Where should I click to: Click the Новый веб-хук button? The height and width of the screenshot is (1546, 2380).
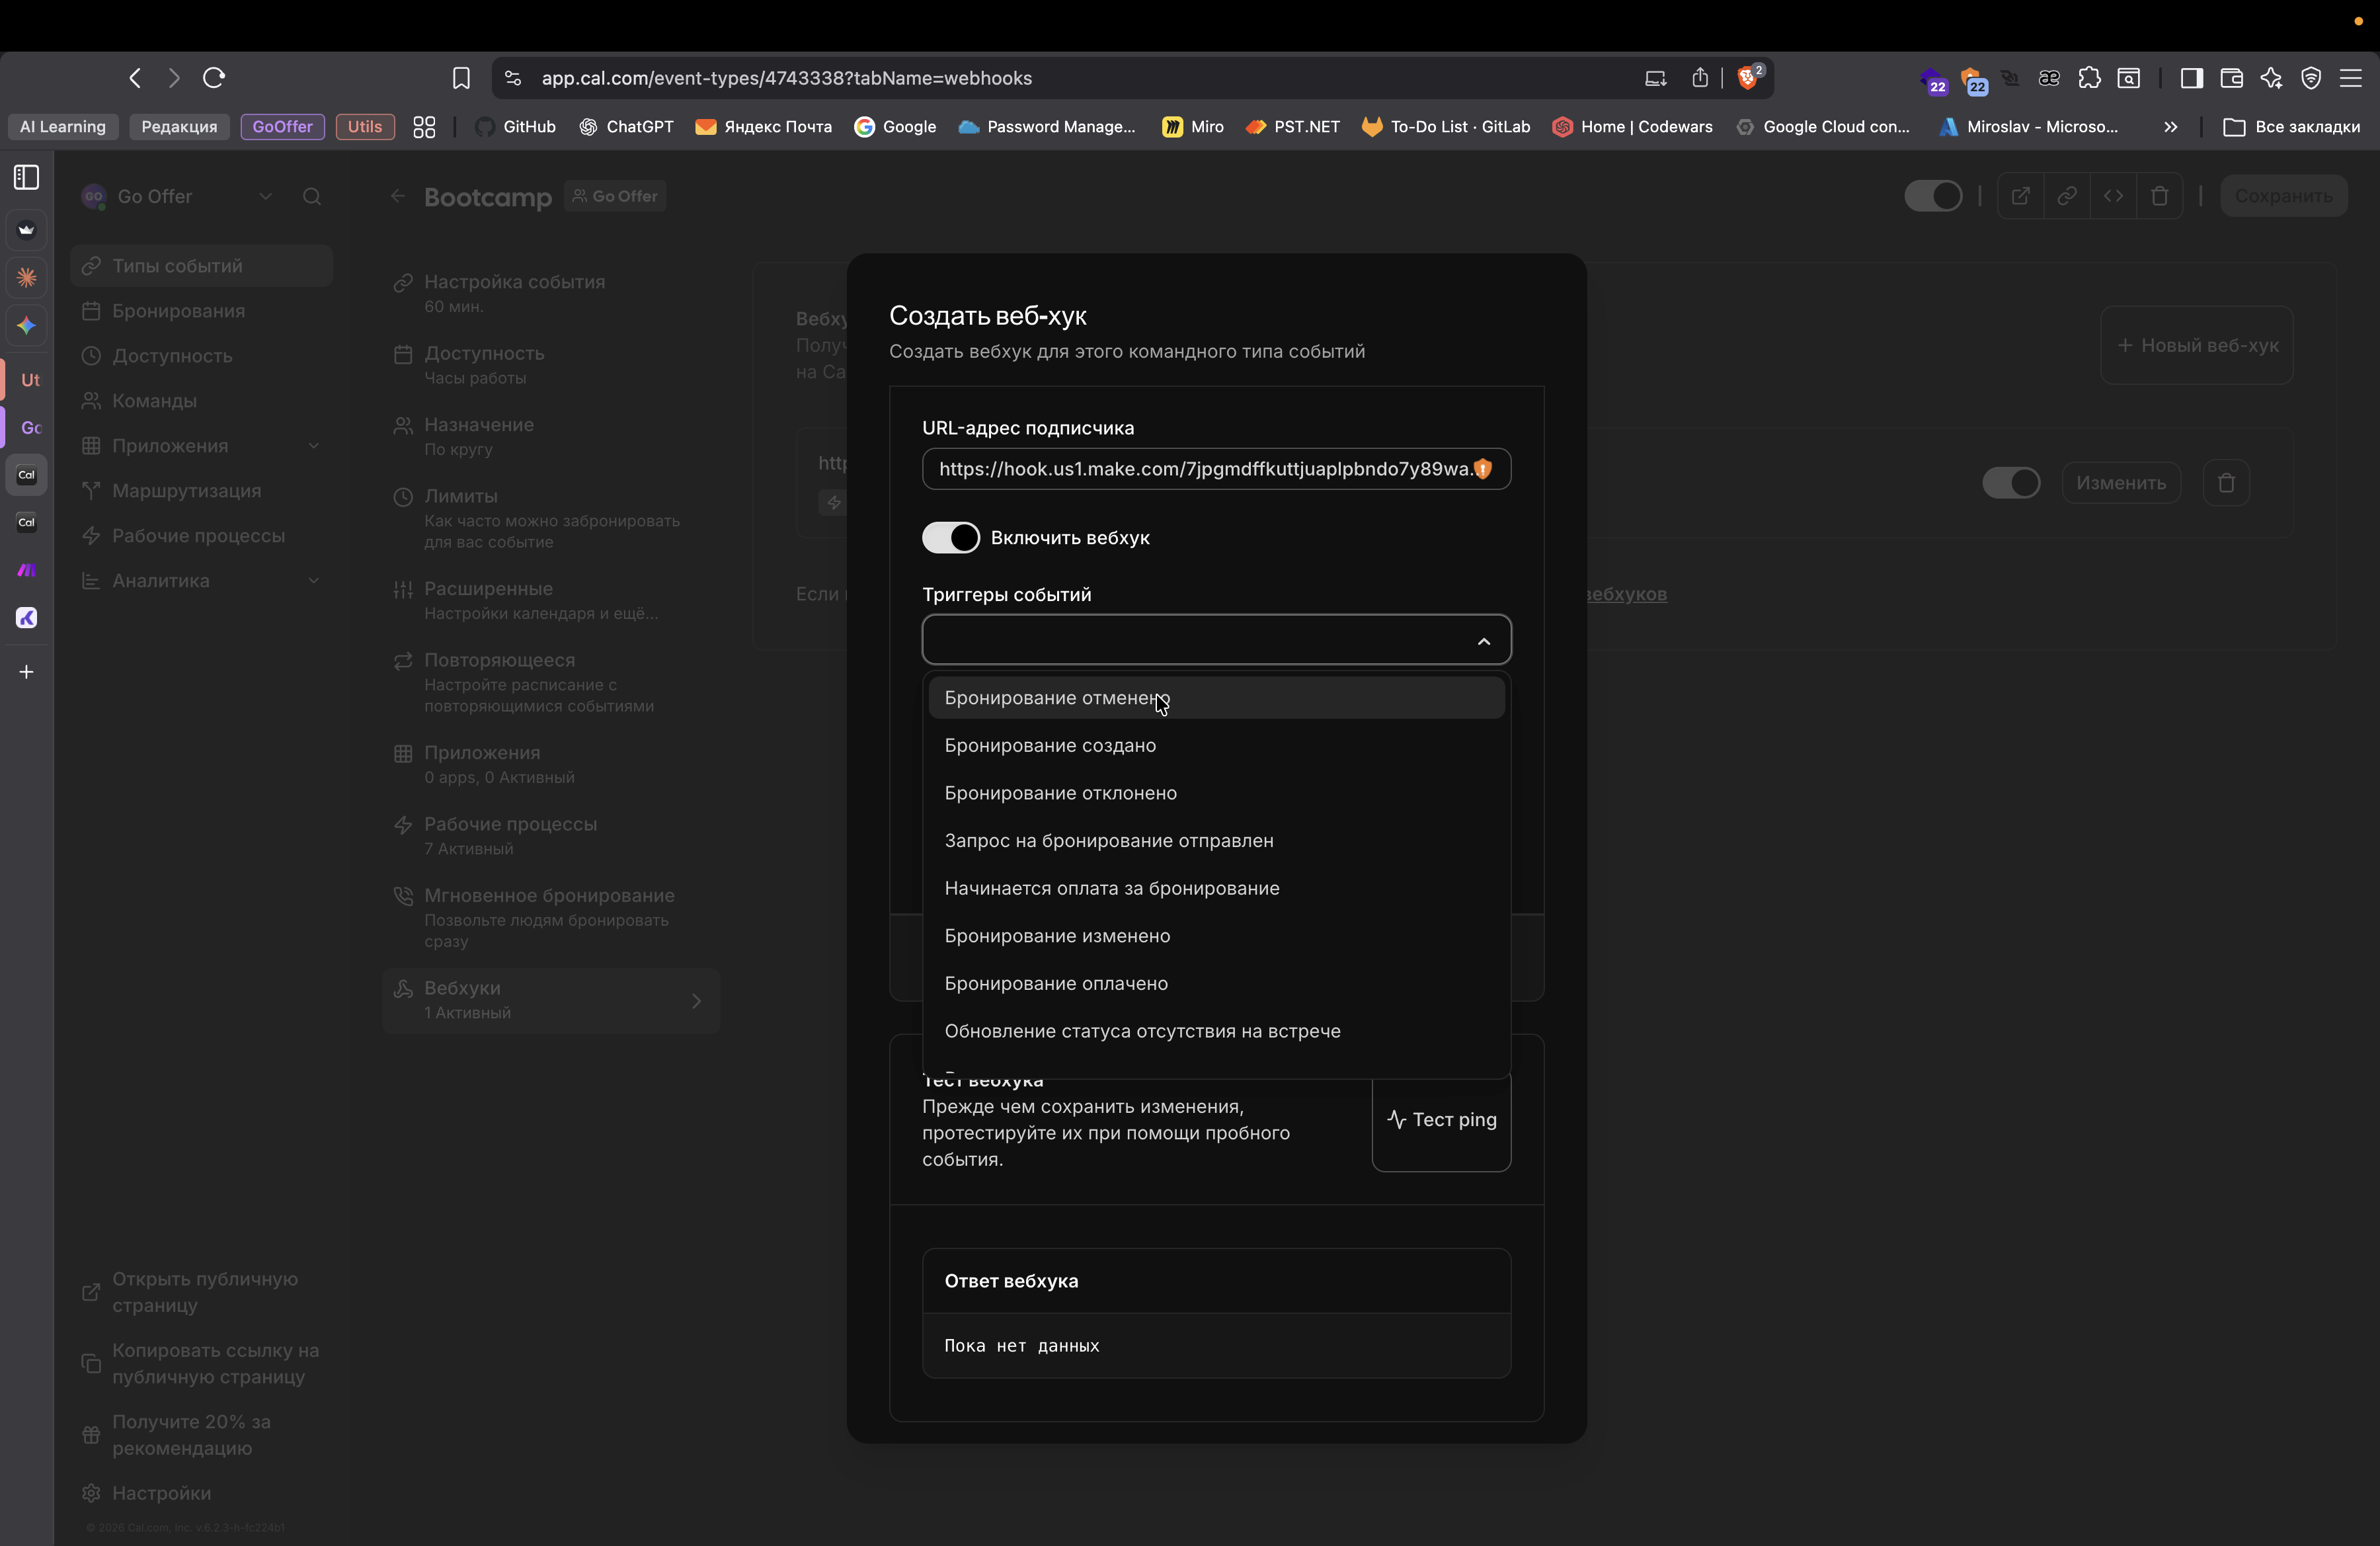[2196, 345]
